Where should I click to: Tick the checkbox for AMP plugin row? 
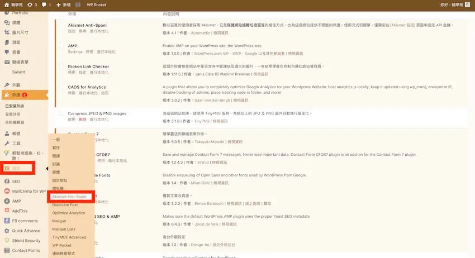61,46
